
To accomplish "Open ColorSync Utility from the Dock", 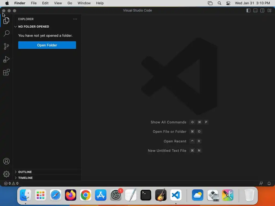I will (228, 195).
